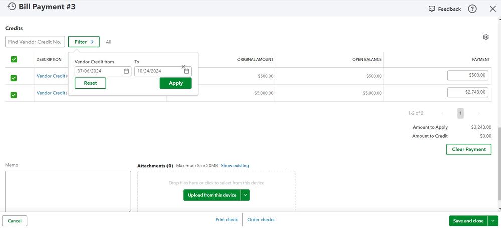Uncheck the $5,000.00 vendor credit row
The width and height of the screenshot is (501, 229).
pos(14,95)
